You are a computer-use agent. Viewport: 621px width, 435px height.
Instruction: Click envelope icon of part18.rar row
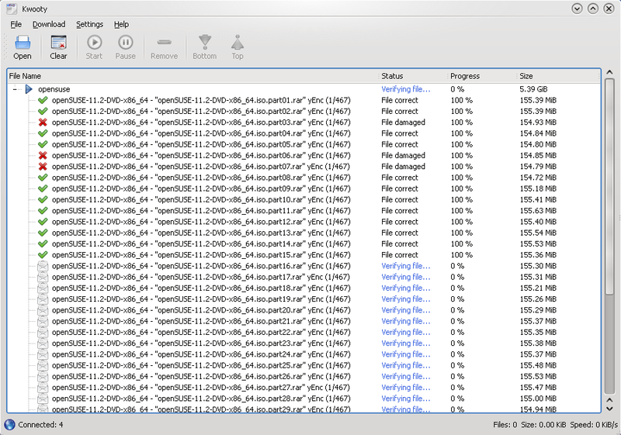pyautogui.click(x=43, y=288)
